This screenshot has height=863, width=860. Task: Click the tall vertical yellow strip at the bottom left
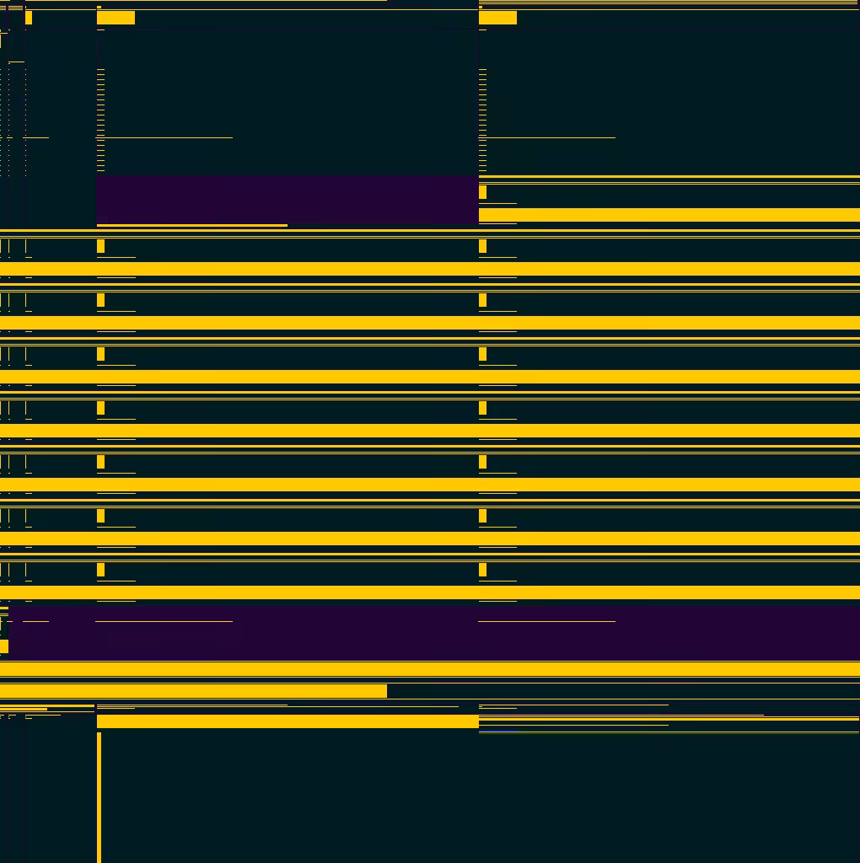pyautogui.click(x=99, y=797)
